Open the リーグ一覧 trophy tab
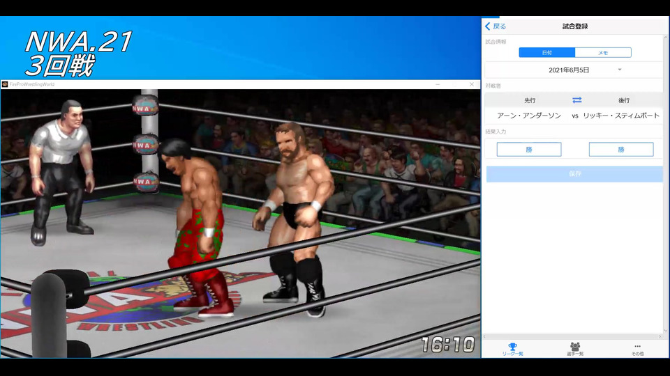The width and height of the screenshot is (670, 376). click(x=512, y=349)
